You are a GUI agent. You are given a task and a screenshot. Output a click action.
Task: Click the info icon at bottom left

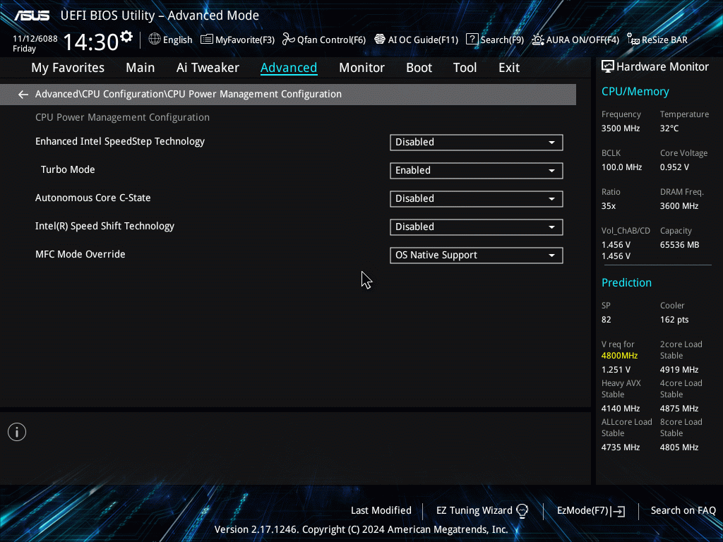(x=17, y=432)
